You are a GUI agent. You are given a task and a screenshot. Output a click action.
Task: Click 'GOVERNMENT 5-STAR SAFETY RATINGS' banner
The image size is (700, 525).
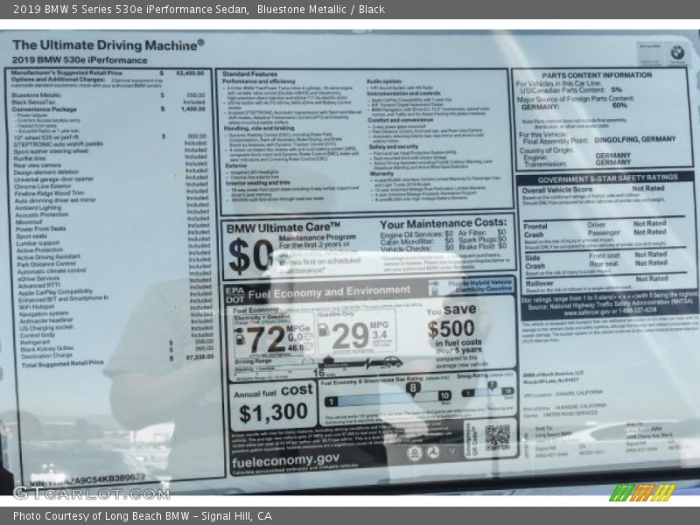point(607,178)
